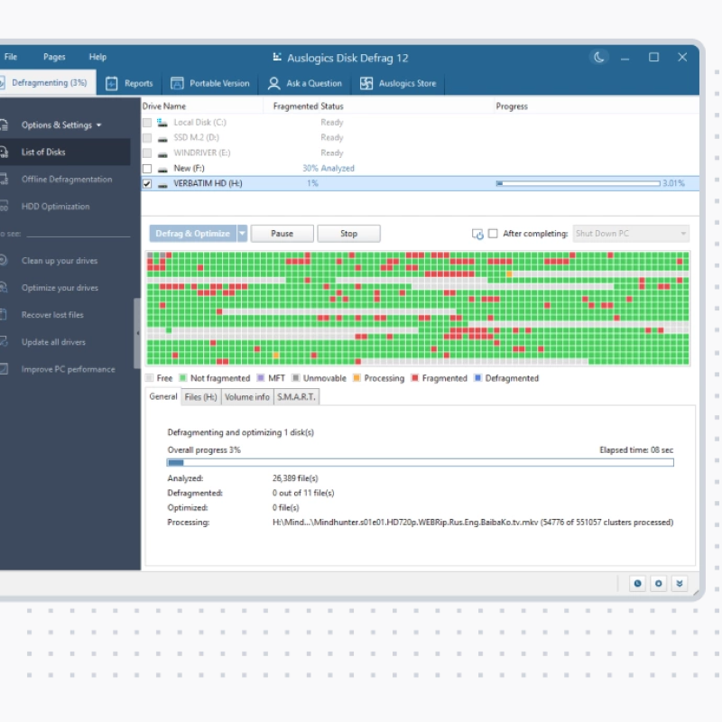Select the General tab

coord(163,396)
